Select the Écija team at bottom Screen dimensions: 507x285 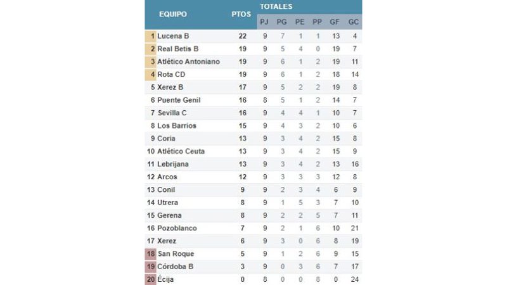click(165, 279)
